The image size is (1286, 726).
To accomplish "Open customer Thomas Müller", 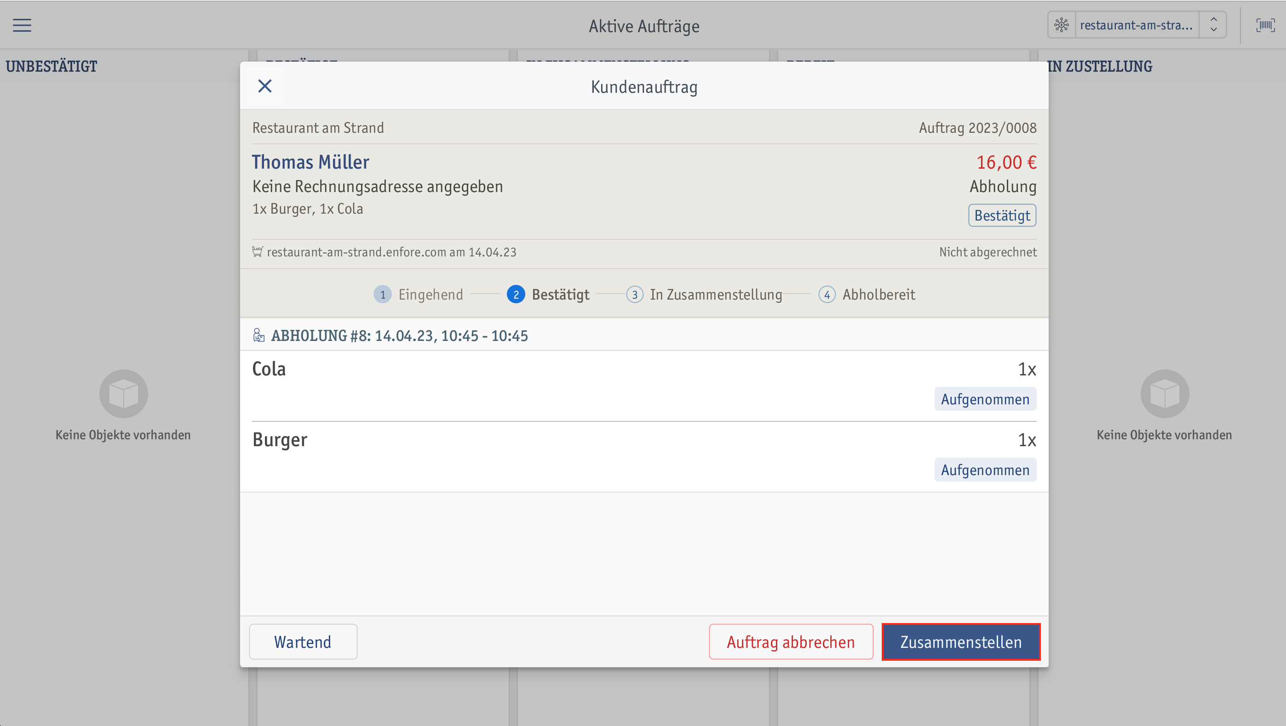I will coord(310,162).
